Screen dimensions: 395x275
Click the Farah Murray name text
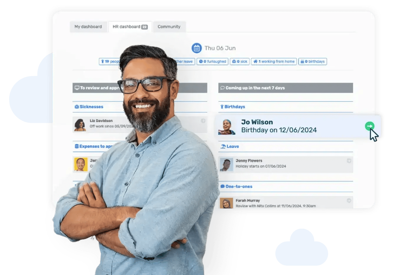tap(248, 200)
